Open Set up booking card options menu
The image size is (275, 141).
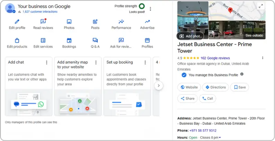(x=145, y=62)
